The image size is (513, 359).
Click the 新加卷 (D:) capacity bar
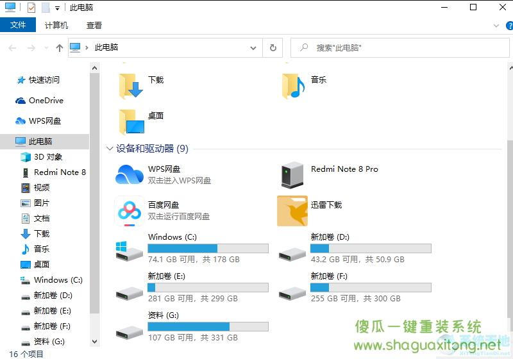[x=371, y=249]
